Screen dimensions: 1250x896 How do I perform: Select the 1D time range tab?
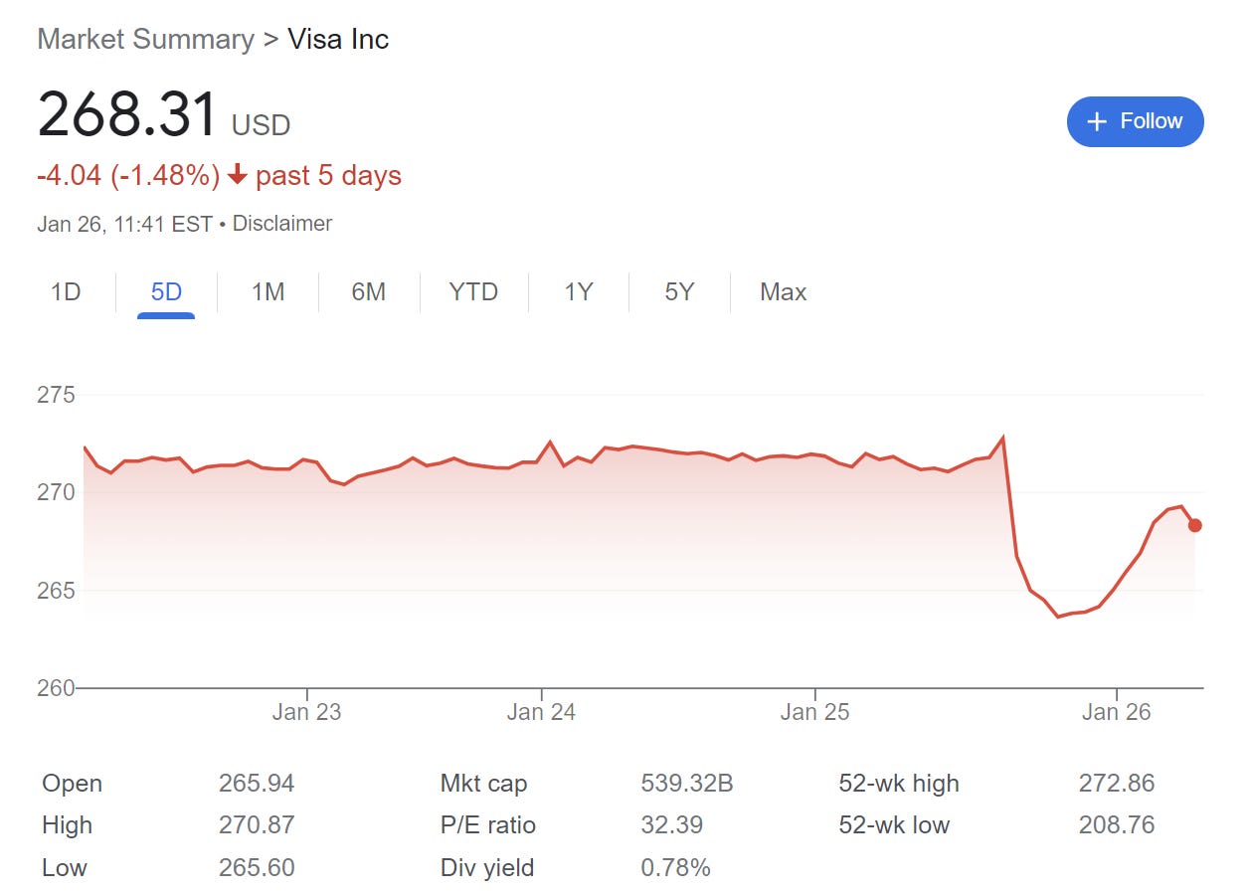pyautogui.click(x=66, y=292)
